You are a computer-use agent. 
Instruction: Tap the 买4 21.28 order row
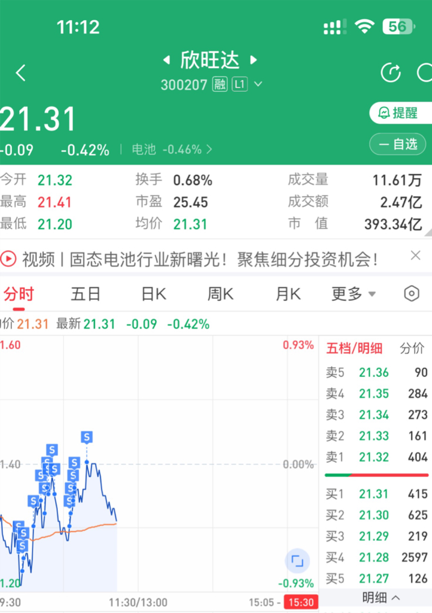(x=376, y=557)
